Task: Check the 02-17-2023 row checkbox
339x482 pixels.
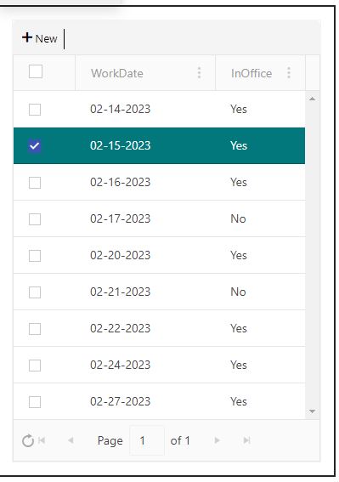Action: 35,218
